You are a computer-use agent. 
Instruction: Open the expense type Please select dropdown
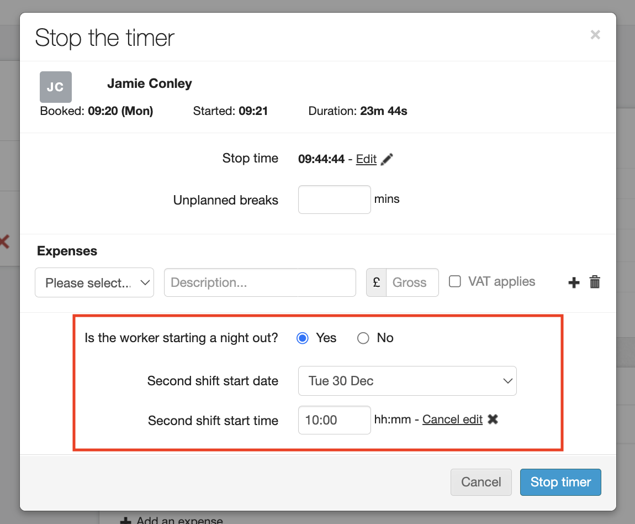coord(94,282)
